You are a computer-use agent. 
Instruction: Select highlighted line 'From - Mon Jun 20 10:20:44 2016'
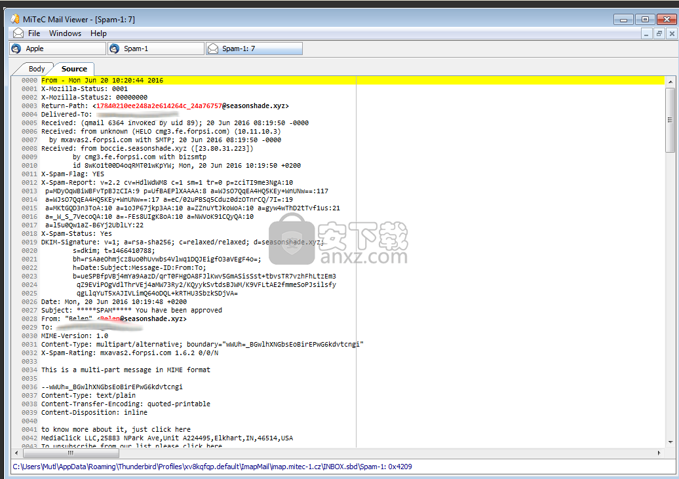(x=102, y=80)
